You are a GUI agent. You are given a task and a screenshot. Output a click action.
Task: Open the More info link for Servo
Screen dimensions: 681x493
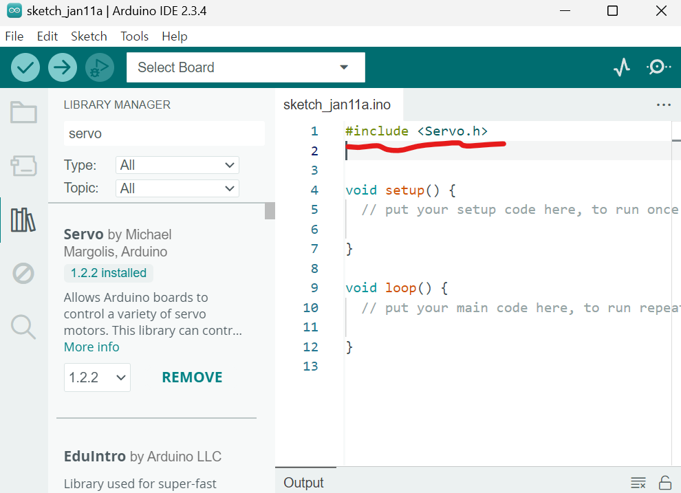[91, 347]
